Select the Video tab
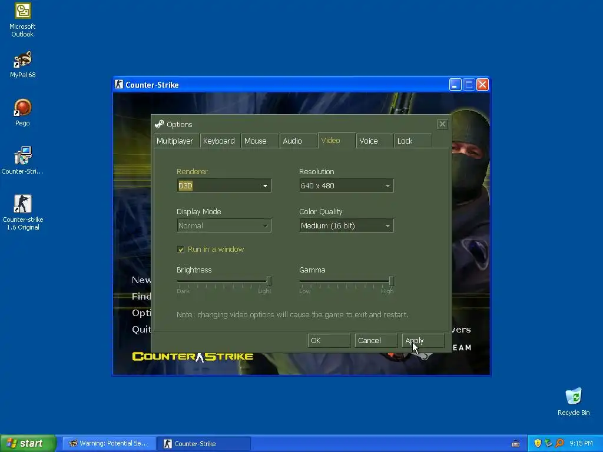The height and width of the screenshot is (452, 603). 336,140
